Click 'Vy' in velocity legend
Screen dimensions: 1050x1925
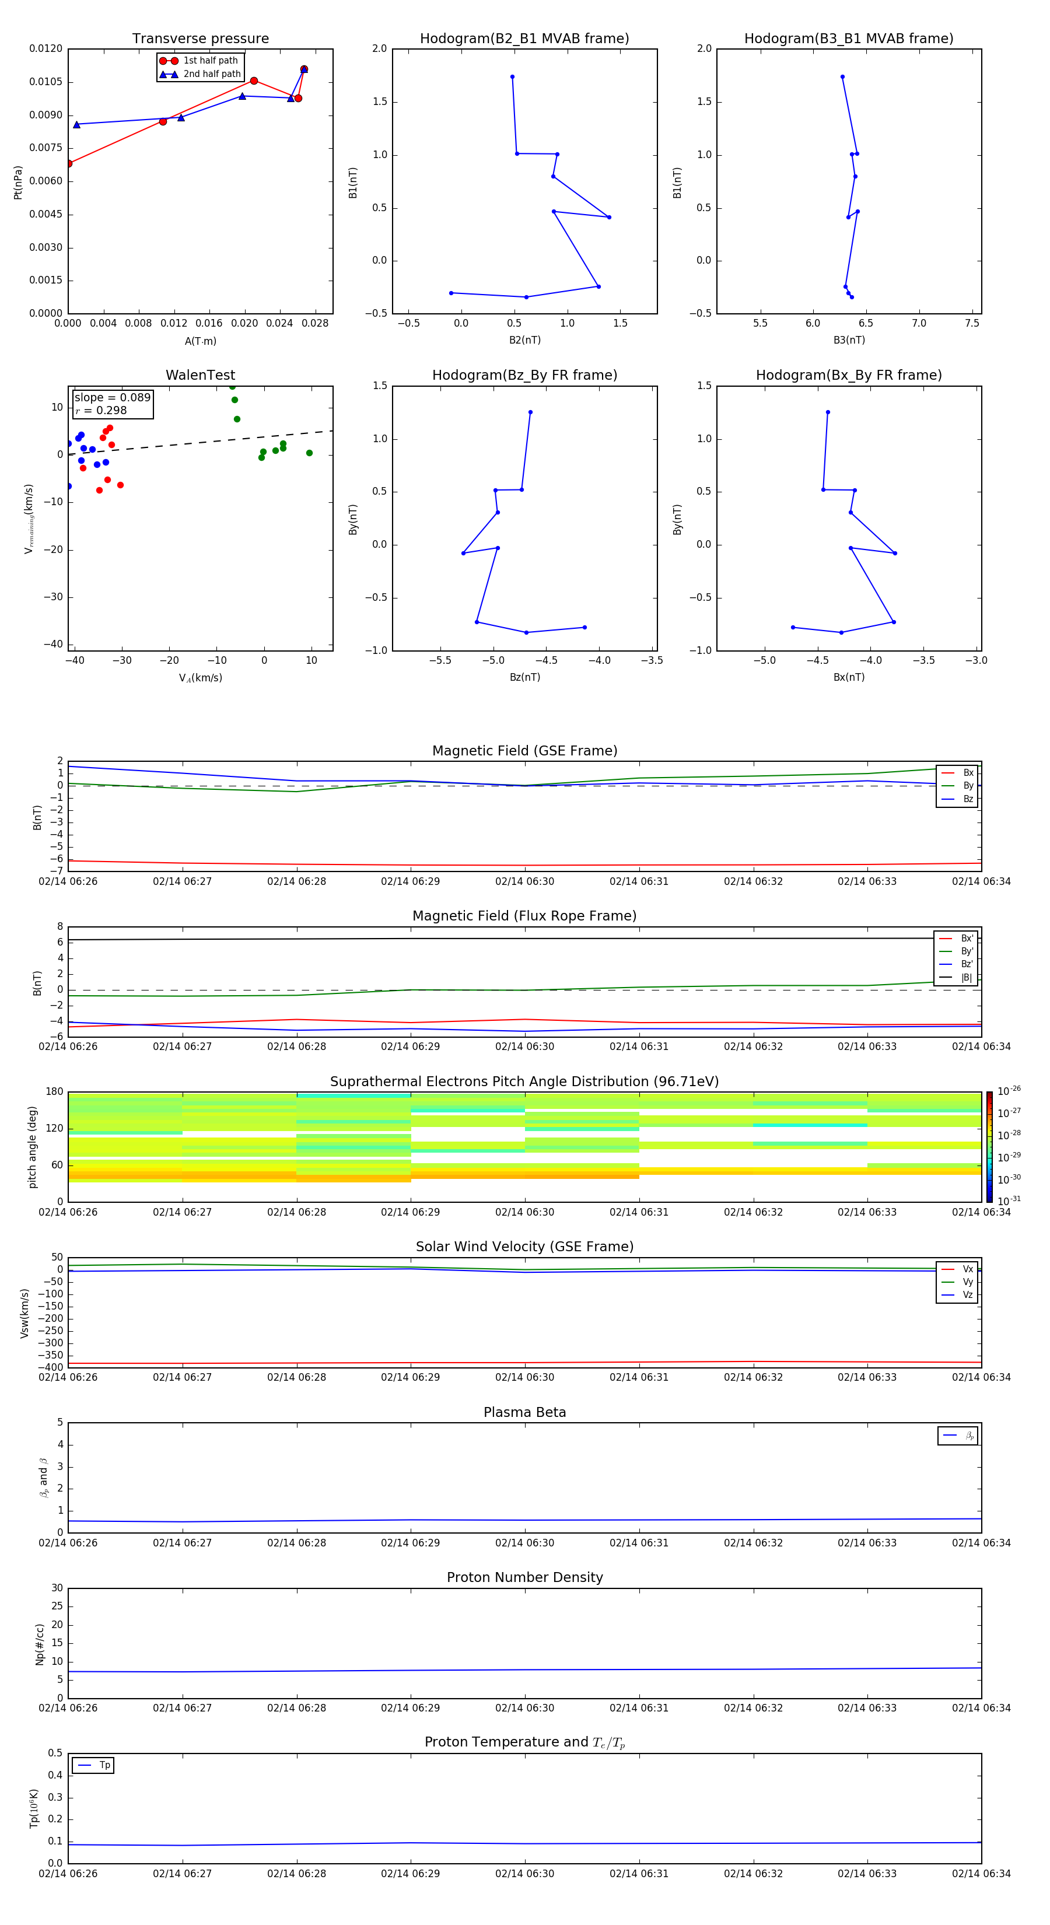click(968, 1282)
